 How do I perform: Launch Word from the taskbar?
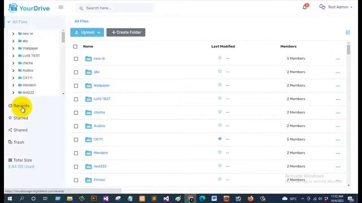pos(214,198)
